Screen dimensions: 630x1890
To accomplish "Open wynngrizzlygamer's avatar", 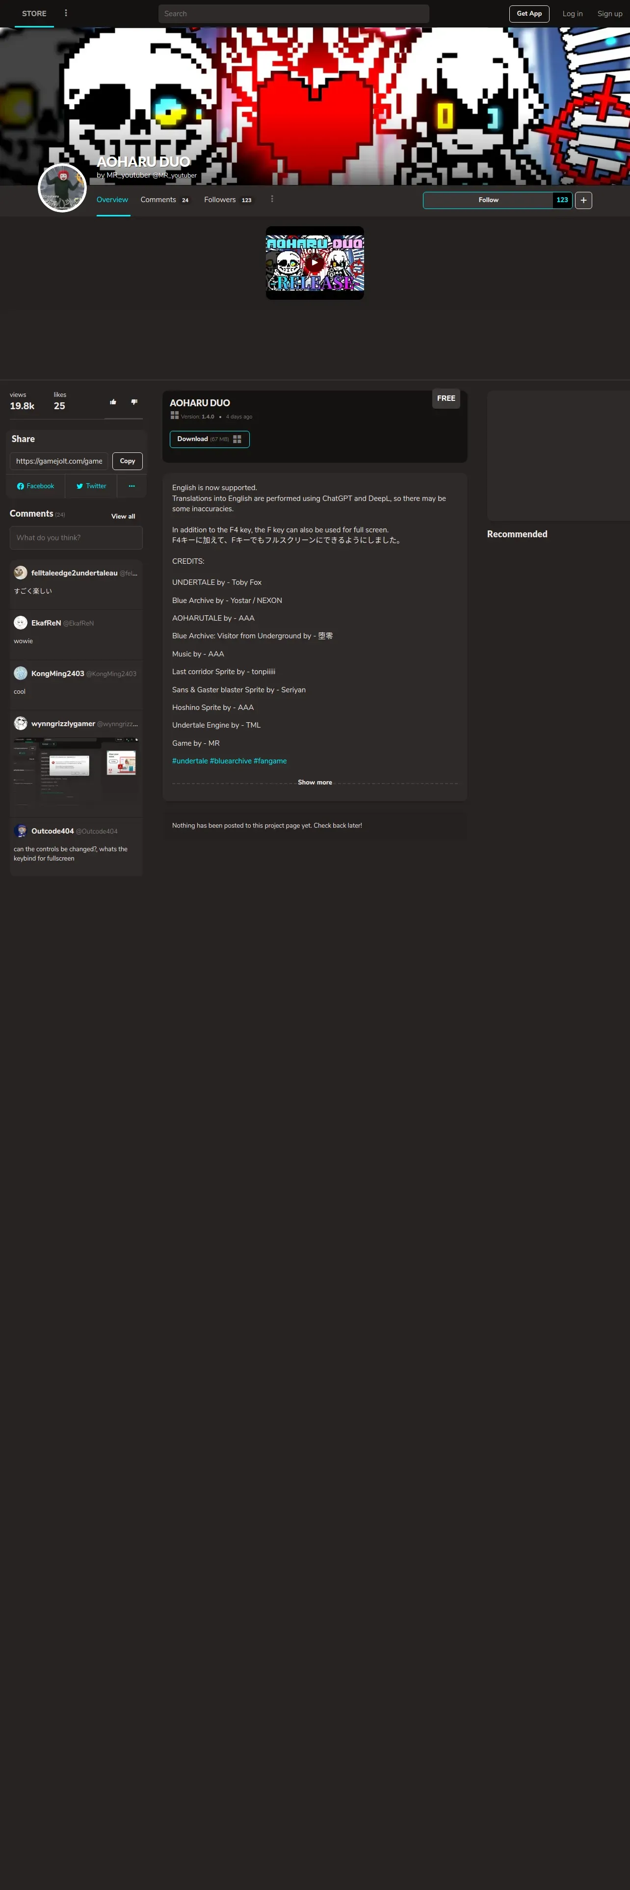I will click(21, 723).
